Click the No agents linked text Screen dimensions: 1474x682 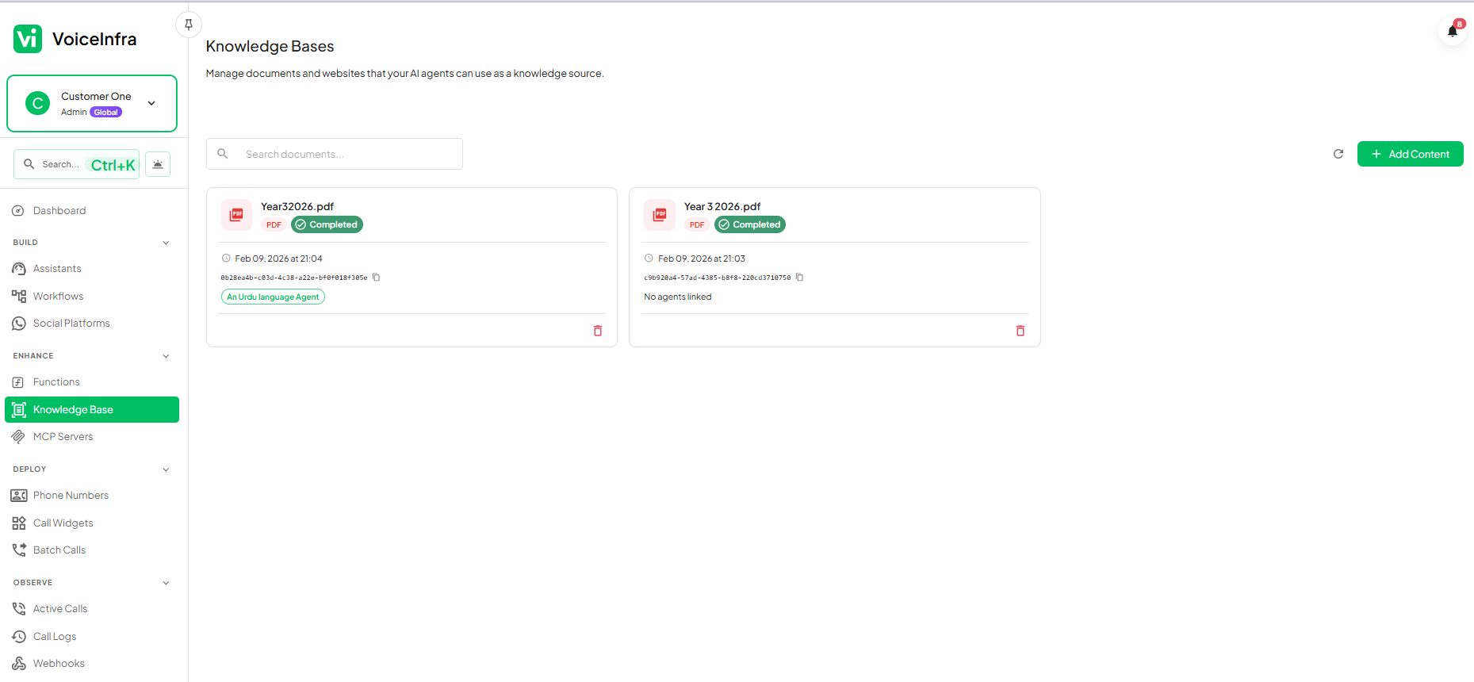[678, 297]
